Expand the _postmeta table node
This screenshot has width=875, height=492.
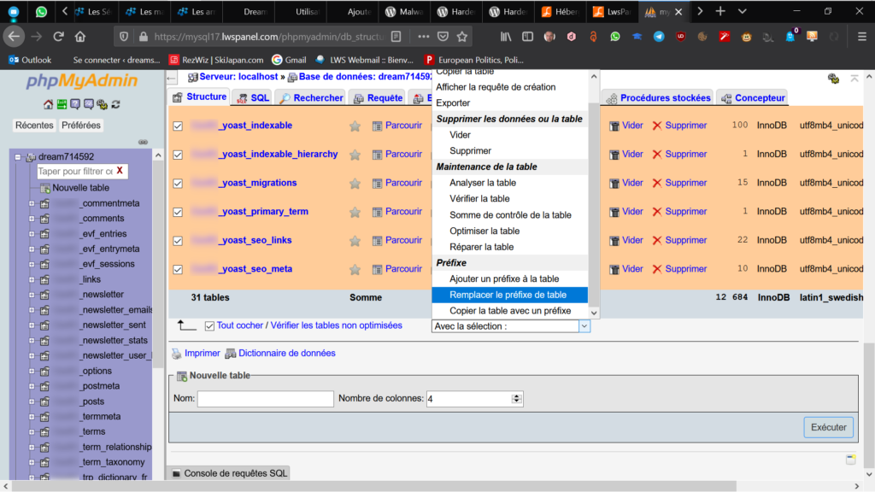coord(32,386)
